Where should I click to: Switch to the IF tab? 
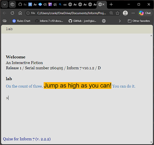pos(32,4)
